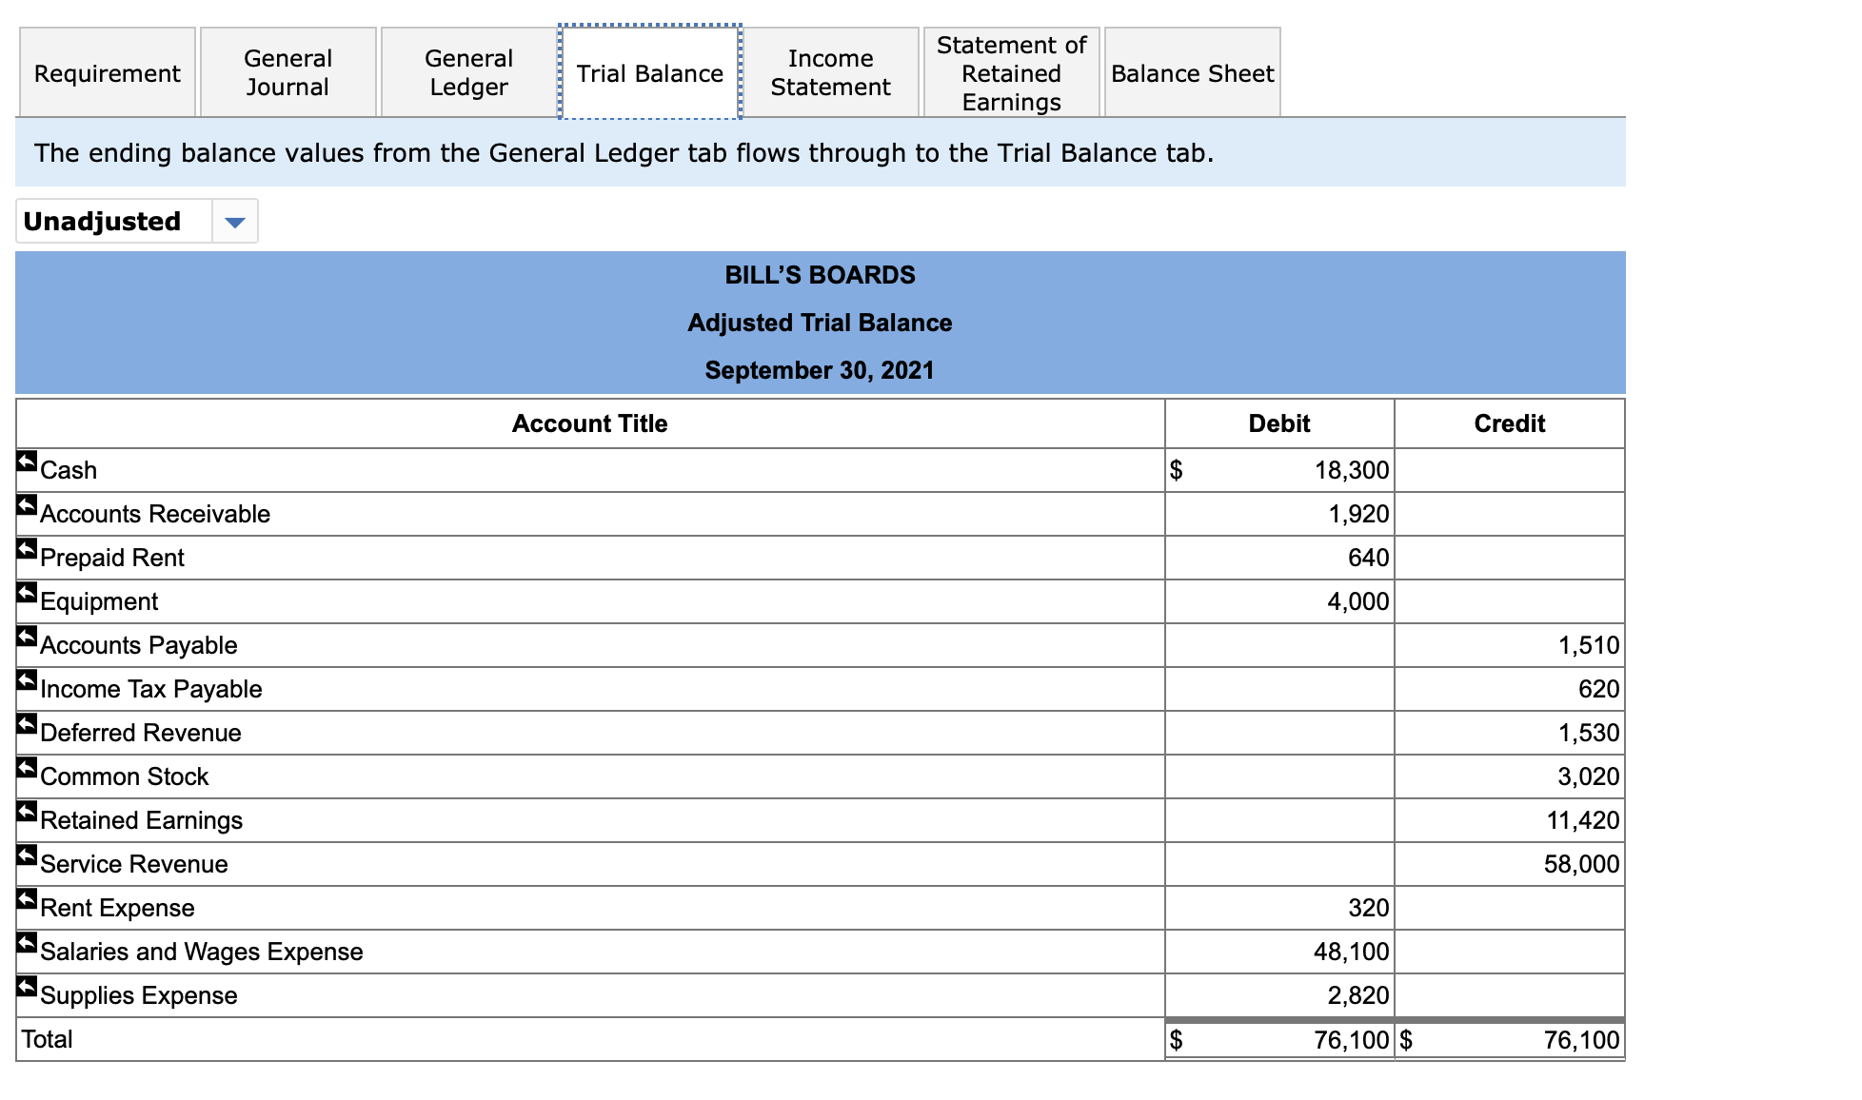The image size is (1862, 1100).
Task: Click the arrow icon beside Prepaid Rent
Action: tap(27, 549)
